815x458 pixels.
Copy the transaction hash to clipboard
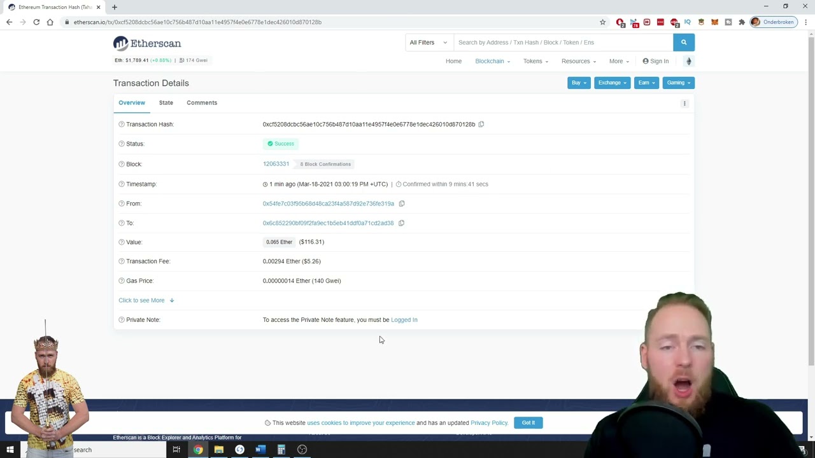coord(481,124)
